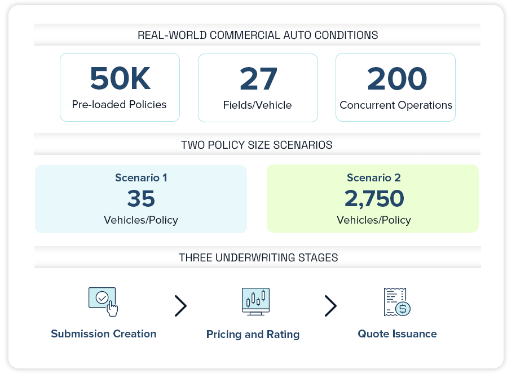This screenshot has height=378, width=516.
Task: Select the 50K Pre-loaded Policies card
Action: point(120,87)
